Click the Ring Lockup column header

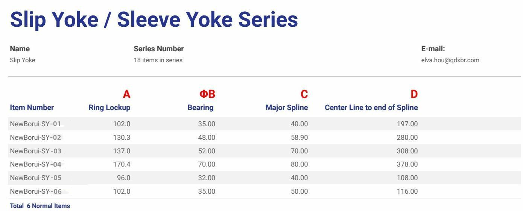[109, 107]
